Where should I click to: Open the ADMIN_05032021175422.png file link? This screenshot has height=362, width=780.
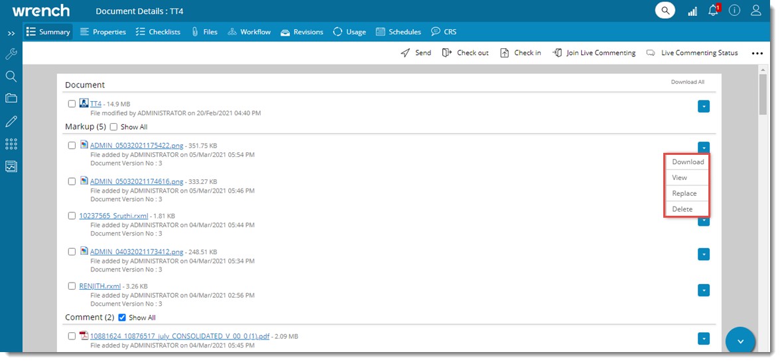click(137, 146)
